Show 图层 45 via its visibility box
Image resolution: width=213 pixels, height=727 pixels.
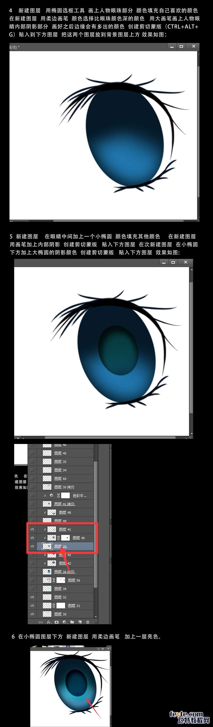pyautogui.click(x=32, y=453)
